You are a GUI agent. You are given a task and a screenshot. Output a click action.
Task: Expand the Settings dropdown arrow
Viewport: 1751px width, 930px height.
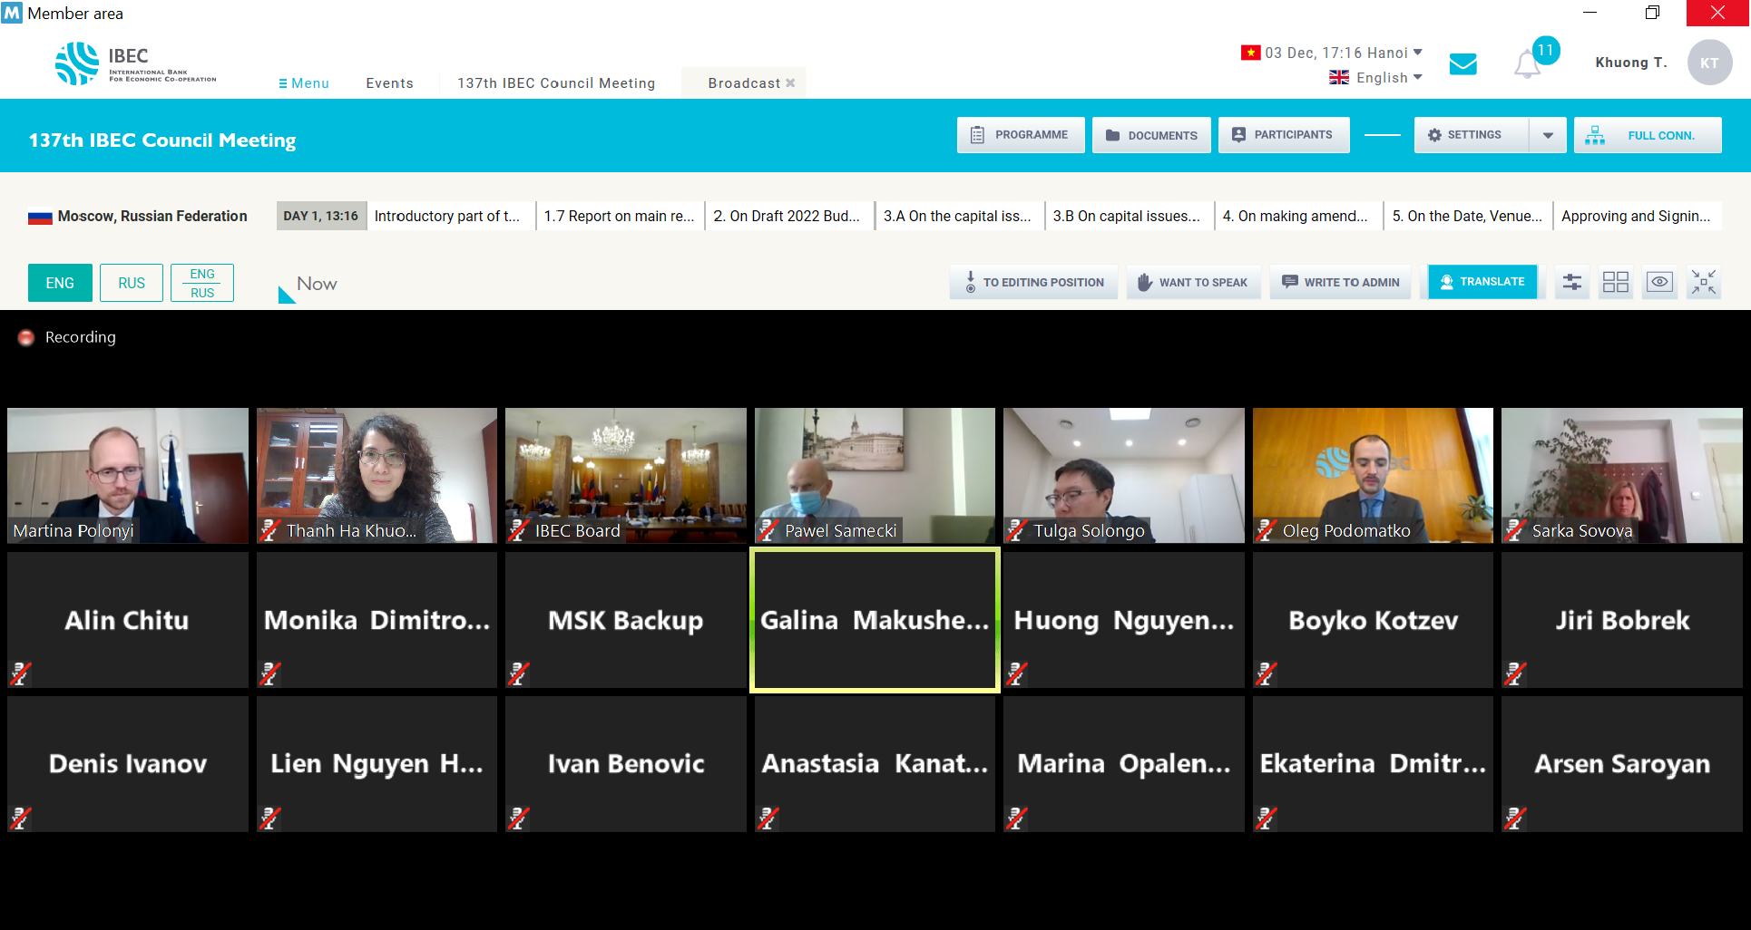(x=1548, y=135)
